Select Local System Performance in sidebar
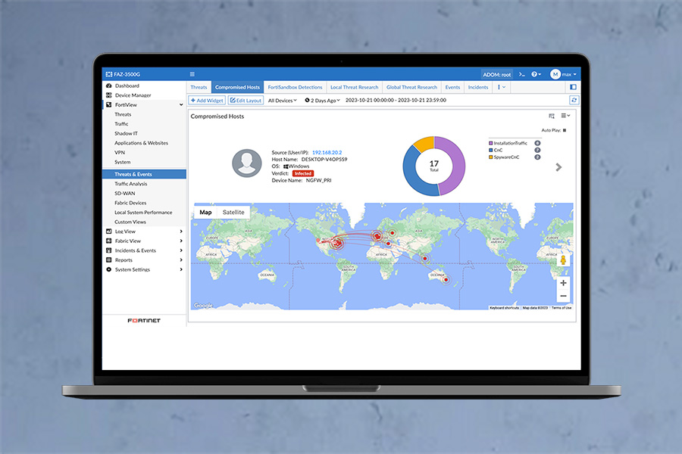The width and height of the screenshot is (682, 454). [x=143, y=213]
